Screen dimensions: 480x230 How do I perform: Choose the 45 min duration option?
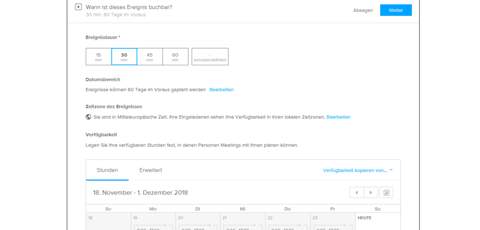click(x=150, y=57)
